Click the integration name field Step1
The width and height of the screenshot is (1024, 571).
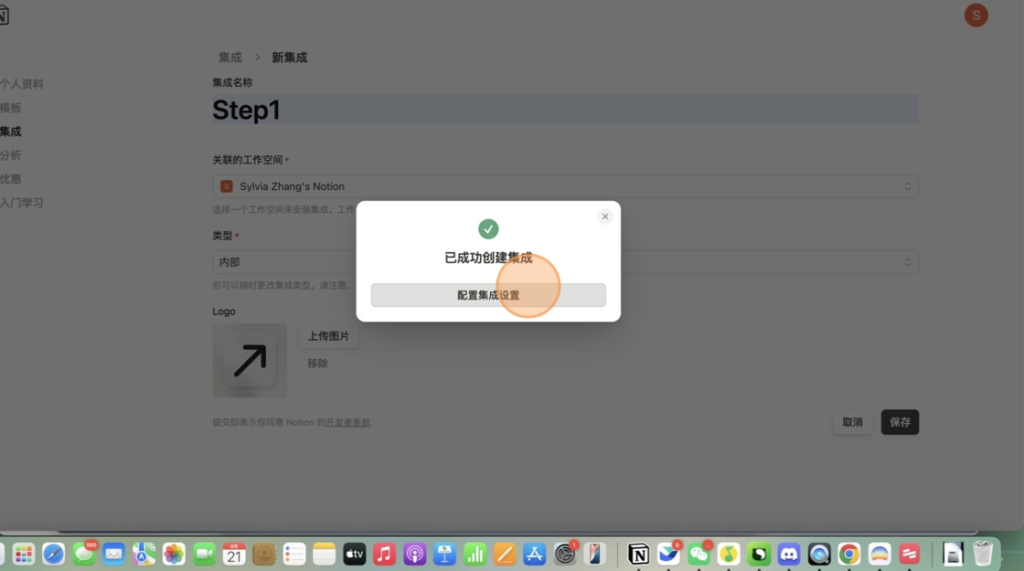(x=565, y=110)
